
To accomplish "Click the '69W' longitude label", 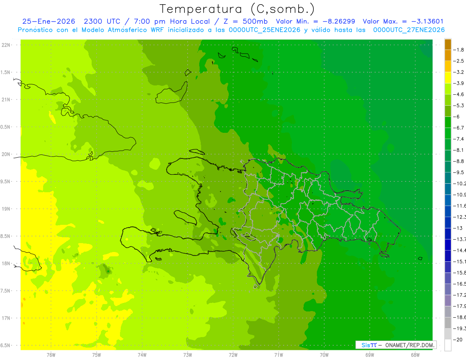I will (370, 355).
